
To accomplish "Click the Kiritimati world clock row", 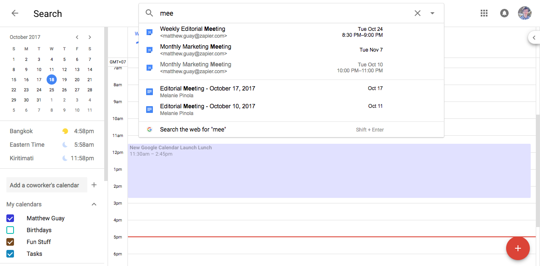I will 52,158.
